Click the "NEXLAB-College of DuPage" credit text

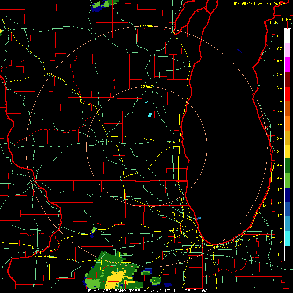[261, 4]
